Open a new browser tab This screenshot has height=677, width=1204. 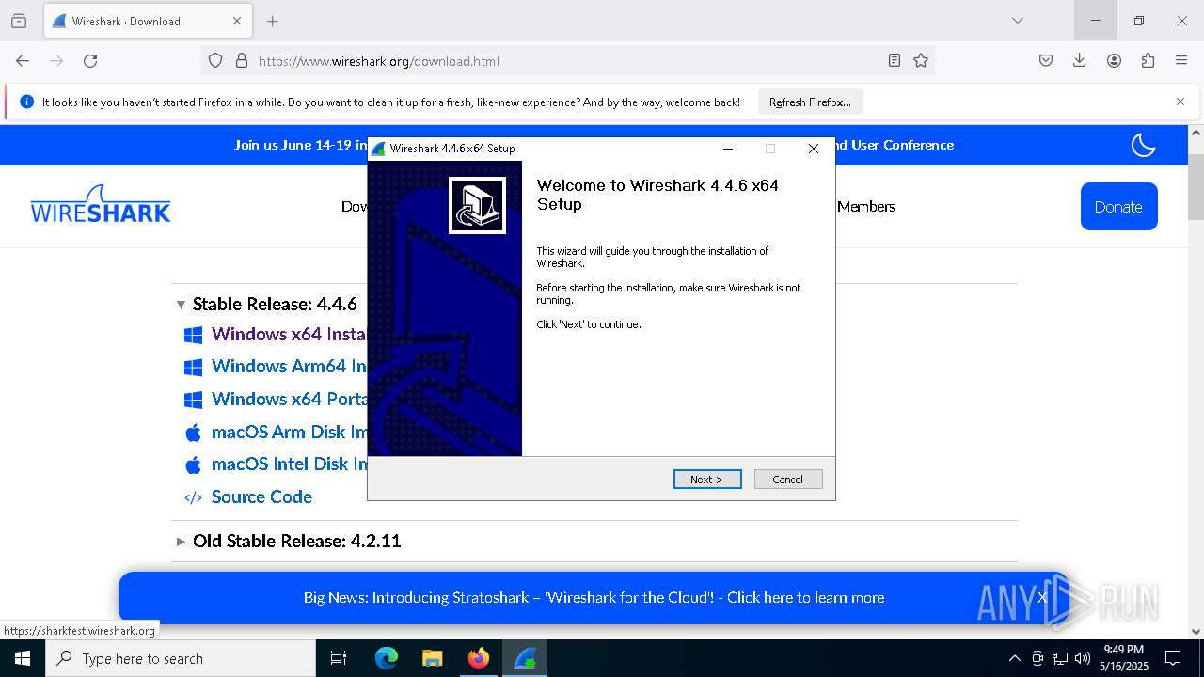273,21
